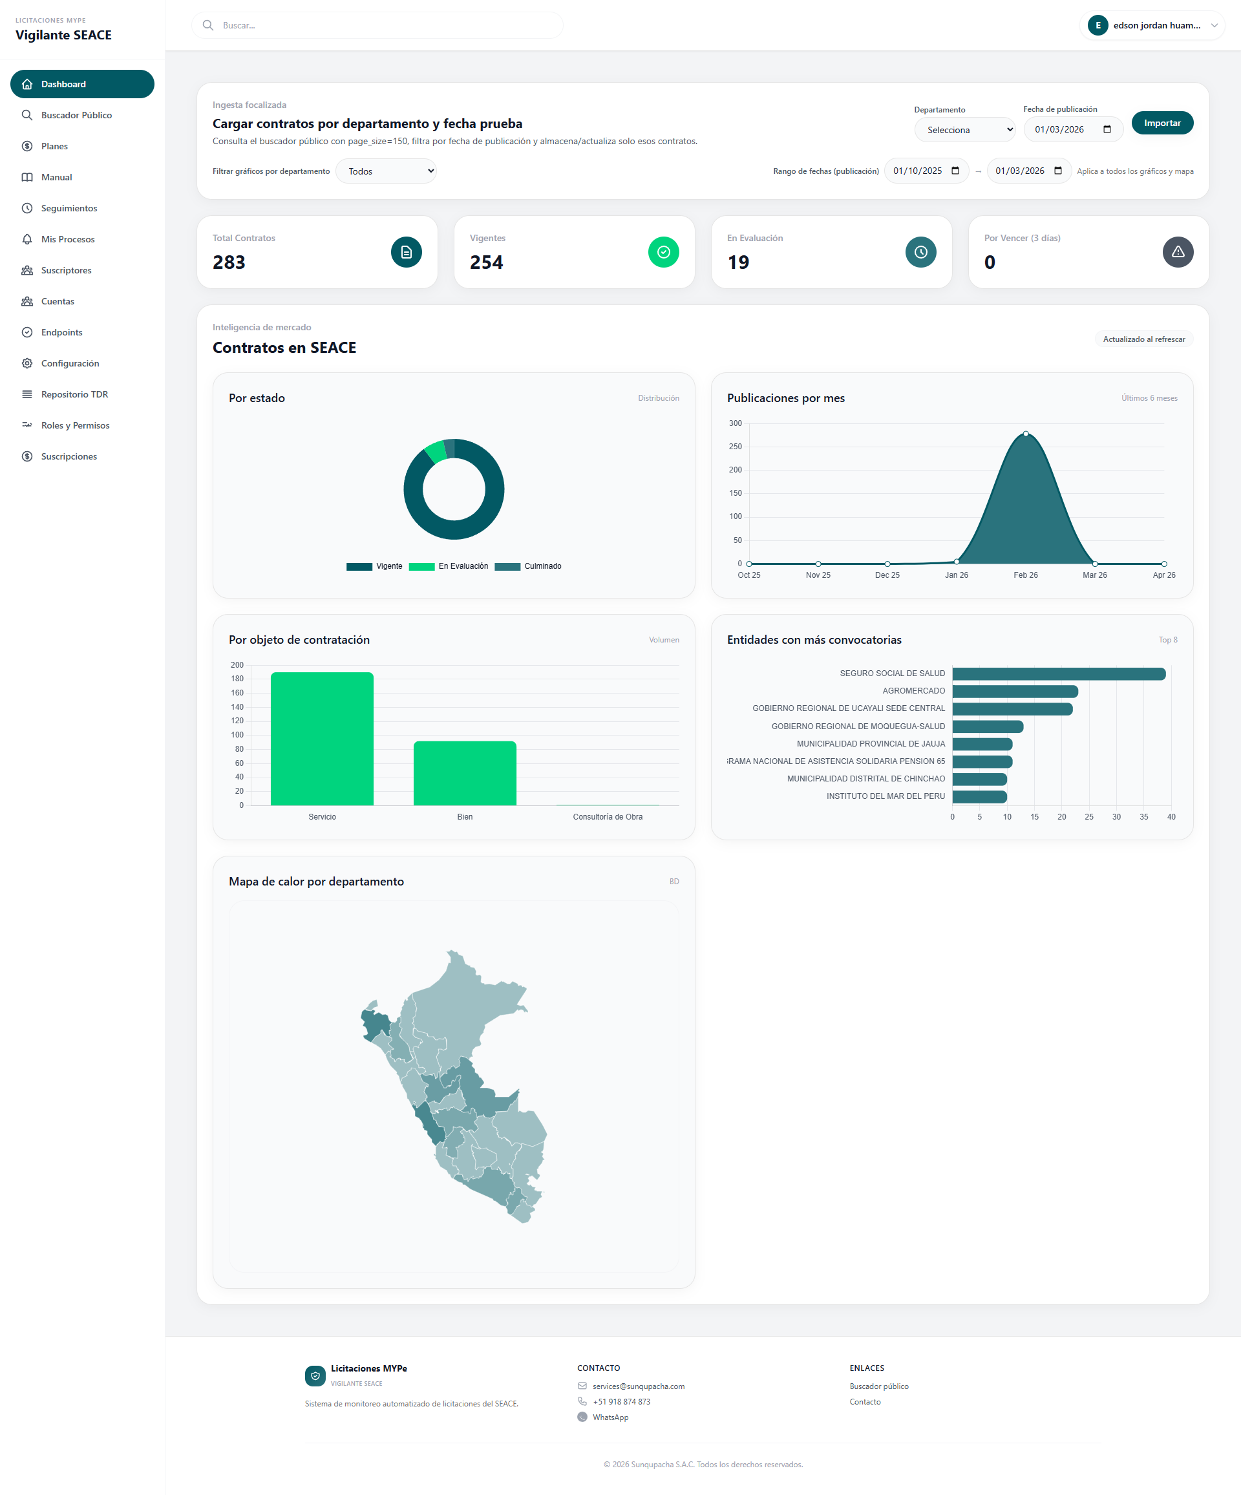1241x1495 pixels.
Task: Click the En Evaluación clock icon
Action: (x=920, y=252)
